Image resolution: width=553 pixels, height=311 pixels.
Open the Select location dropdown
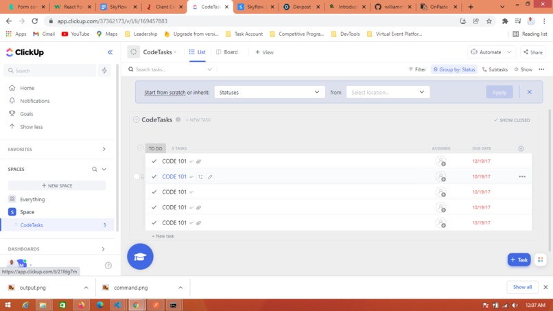point(388,92)
